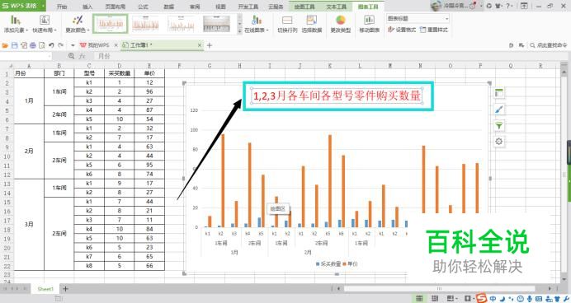Image resolution: width=571 pixels, height=303 pixels.
Task: Select the merged 3月 cell
Action: coord(29,224)
